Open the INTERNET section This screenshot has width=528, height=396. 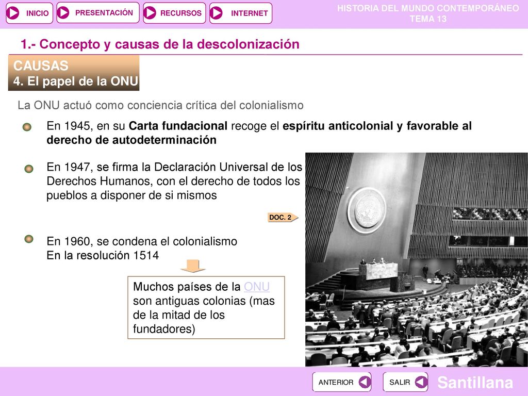[240, 13]
